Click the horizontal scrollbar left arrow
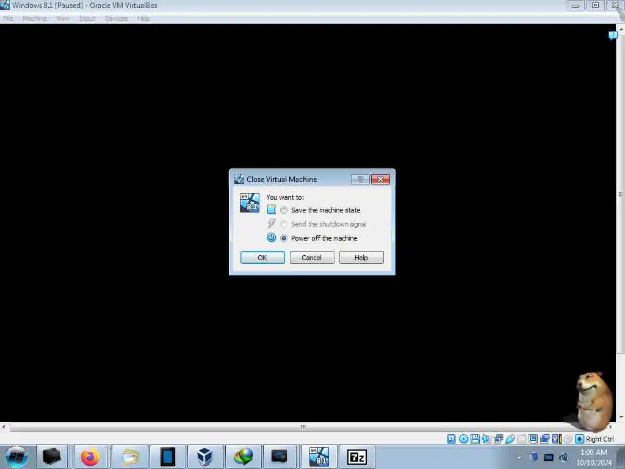Screen dimensions: 625x469 point(4,427)
